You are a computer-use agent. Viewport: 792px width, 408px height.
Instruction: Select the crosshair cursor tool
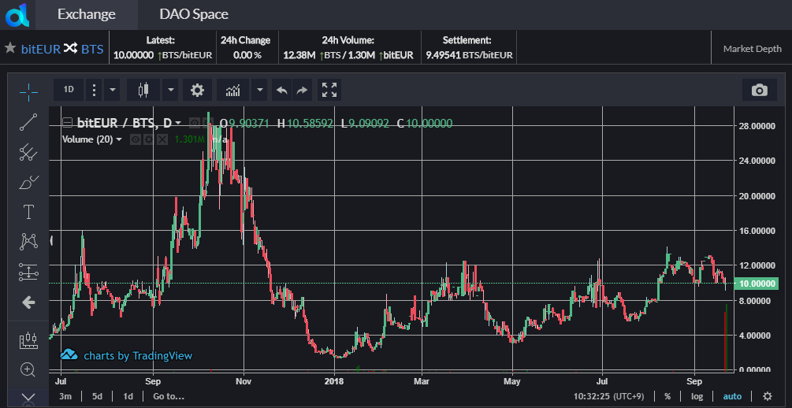pos(28,91)
